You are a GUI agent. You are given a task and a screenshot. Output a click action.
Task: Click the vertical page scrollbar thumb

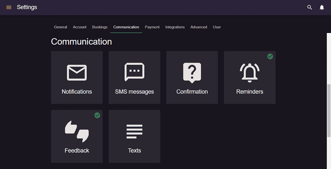(329, 110)
